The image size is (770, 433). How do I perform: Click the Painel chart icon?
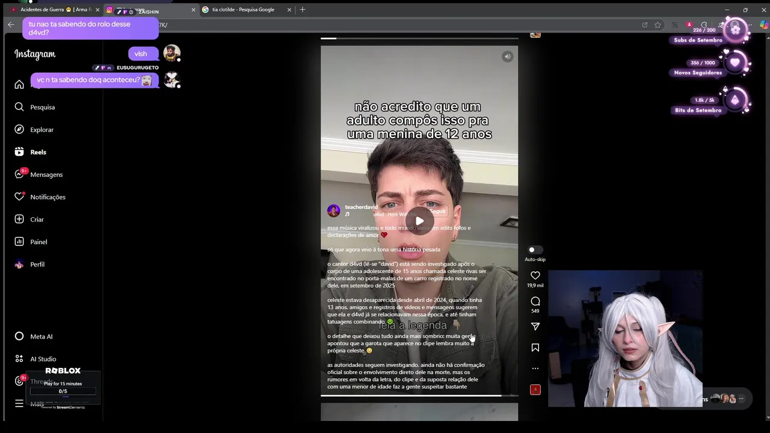(x=19, y=242)
